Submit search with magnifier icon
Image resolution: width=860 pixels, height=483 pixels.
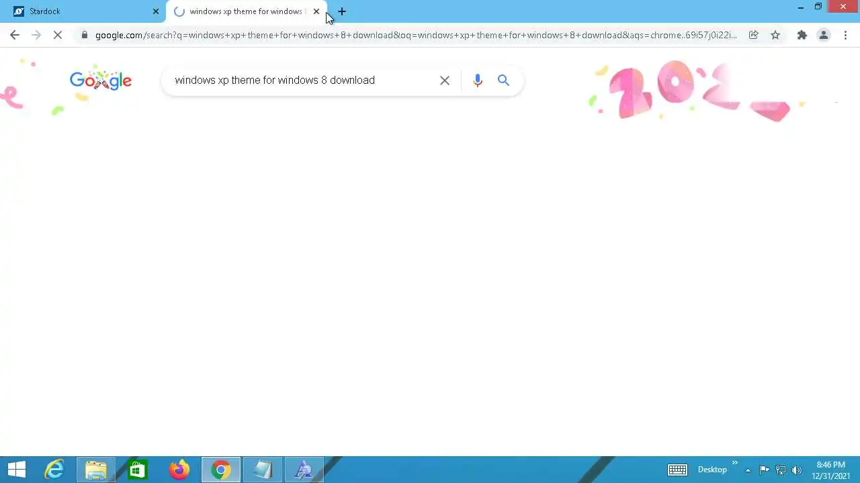(503, 80)
